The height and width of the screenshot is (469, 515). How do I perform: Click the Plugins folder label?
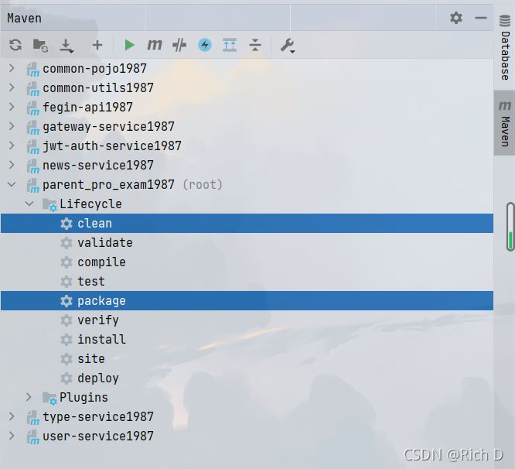point(84,397)
